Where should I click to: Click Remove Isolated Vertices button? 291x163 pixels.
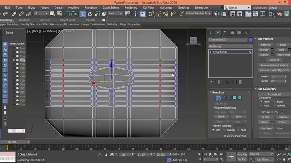tap(274, 65)
